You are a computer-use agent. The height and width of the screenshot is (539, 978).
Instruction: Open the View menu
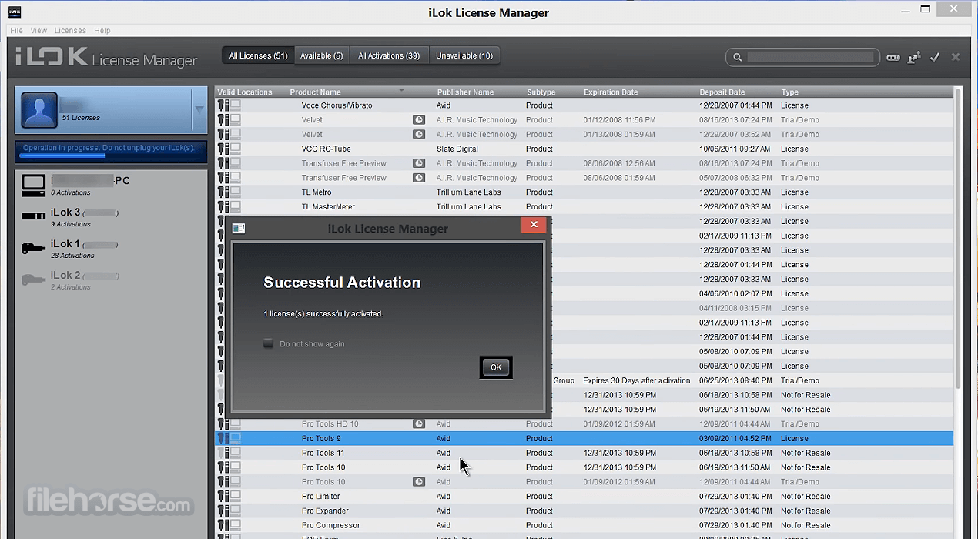(39, 31)
